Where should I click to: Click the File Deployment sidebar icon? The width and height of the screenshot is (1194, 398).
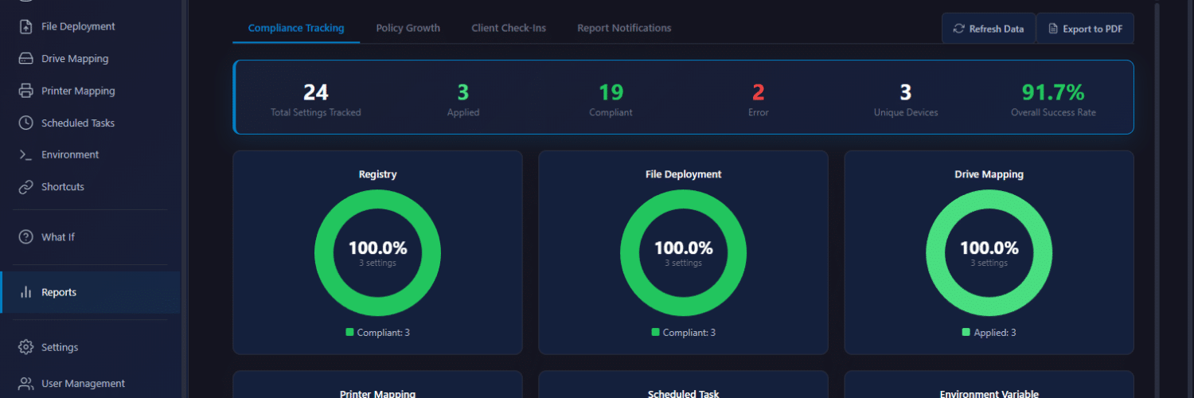pos(26,26)
